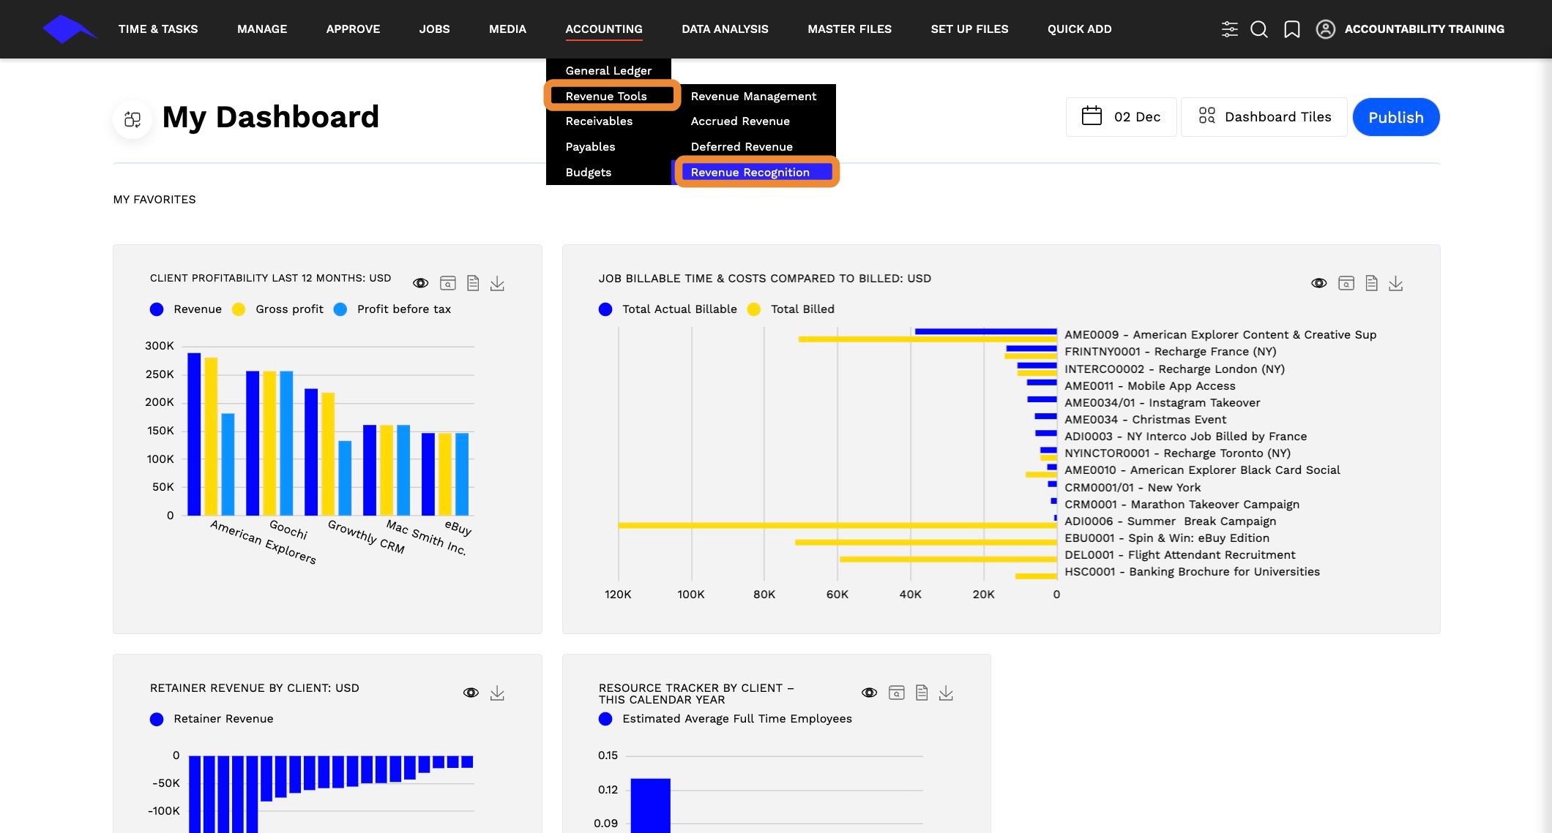1552x833 pixels.
Task: Open the filter sliders settings icon
Action: 1230,29
